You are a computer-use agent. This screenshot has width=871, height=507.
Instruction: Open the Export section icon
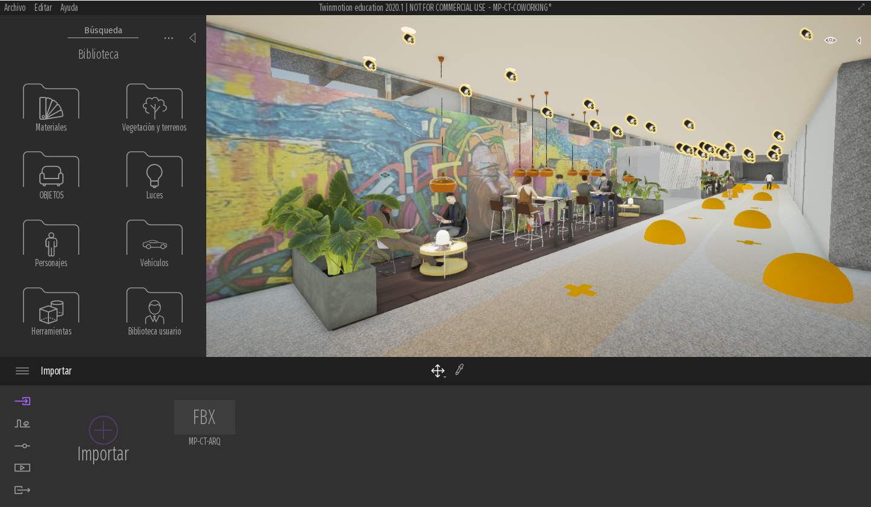point(22,489)
